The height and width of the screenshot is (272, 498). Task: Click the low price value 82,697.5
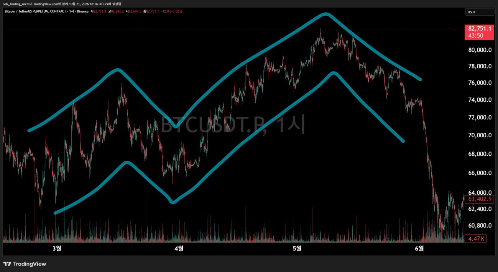(135, 11)
